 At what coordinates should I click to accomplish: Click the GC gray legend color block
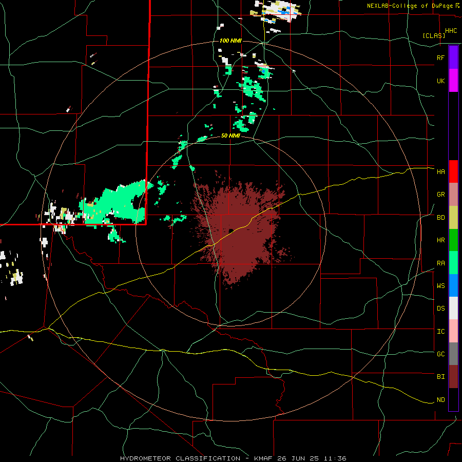(453, 354)
